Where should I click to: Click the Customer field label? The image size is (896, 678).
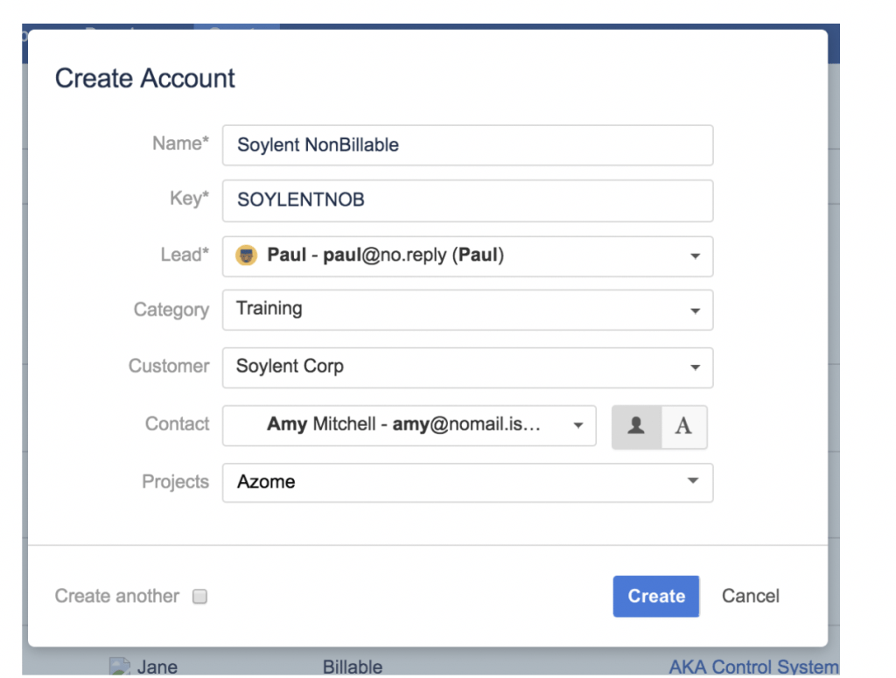pos(169,367)
